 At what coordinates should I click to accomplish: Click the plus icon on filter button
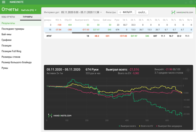click(x=120, y=12)
